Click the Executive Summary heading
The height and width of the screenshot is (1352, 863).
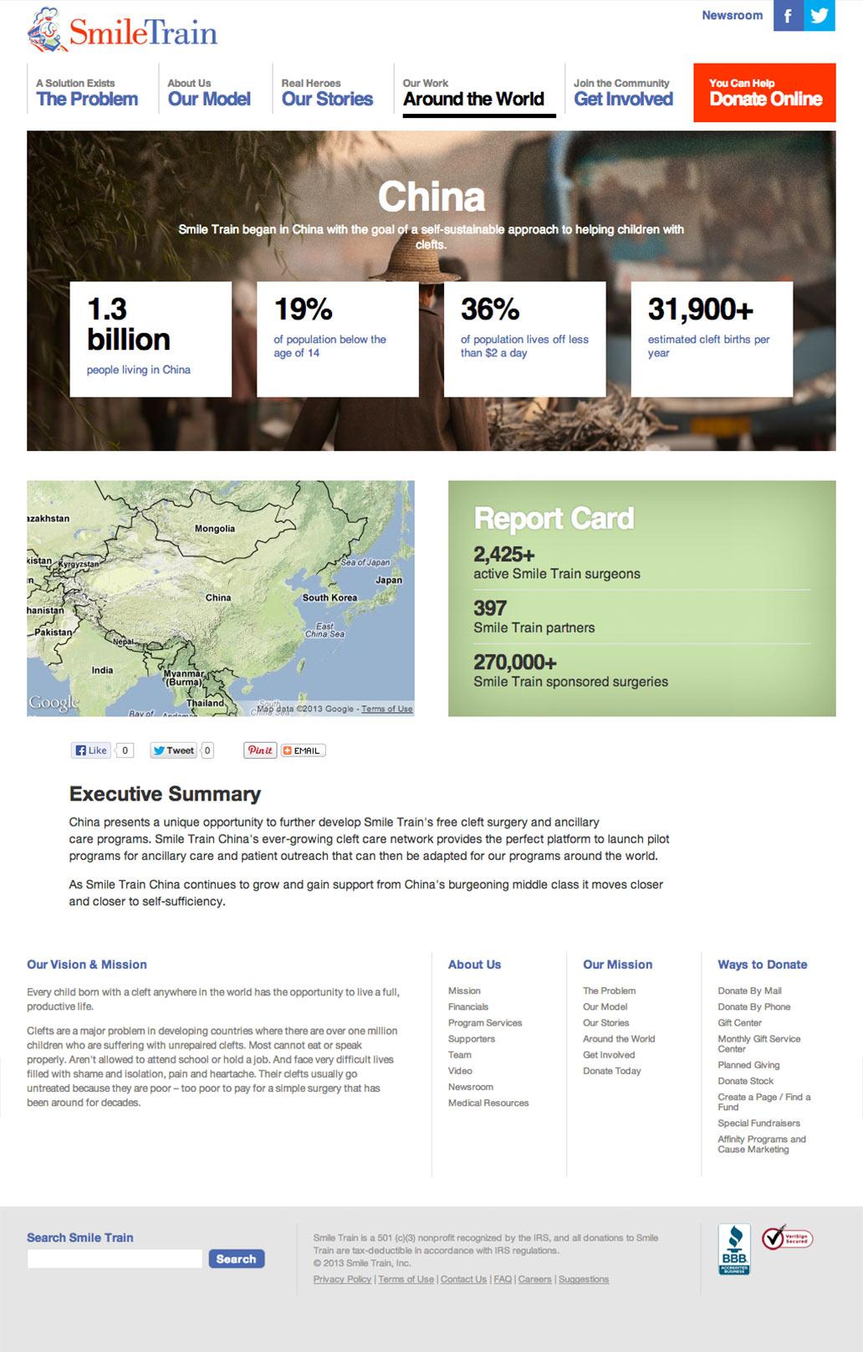coord(165,794)
